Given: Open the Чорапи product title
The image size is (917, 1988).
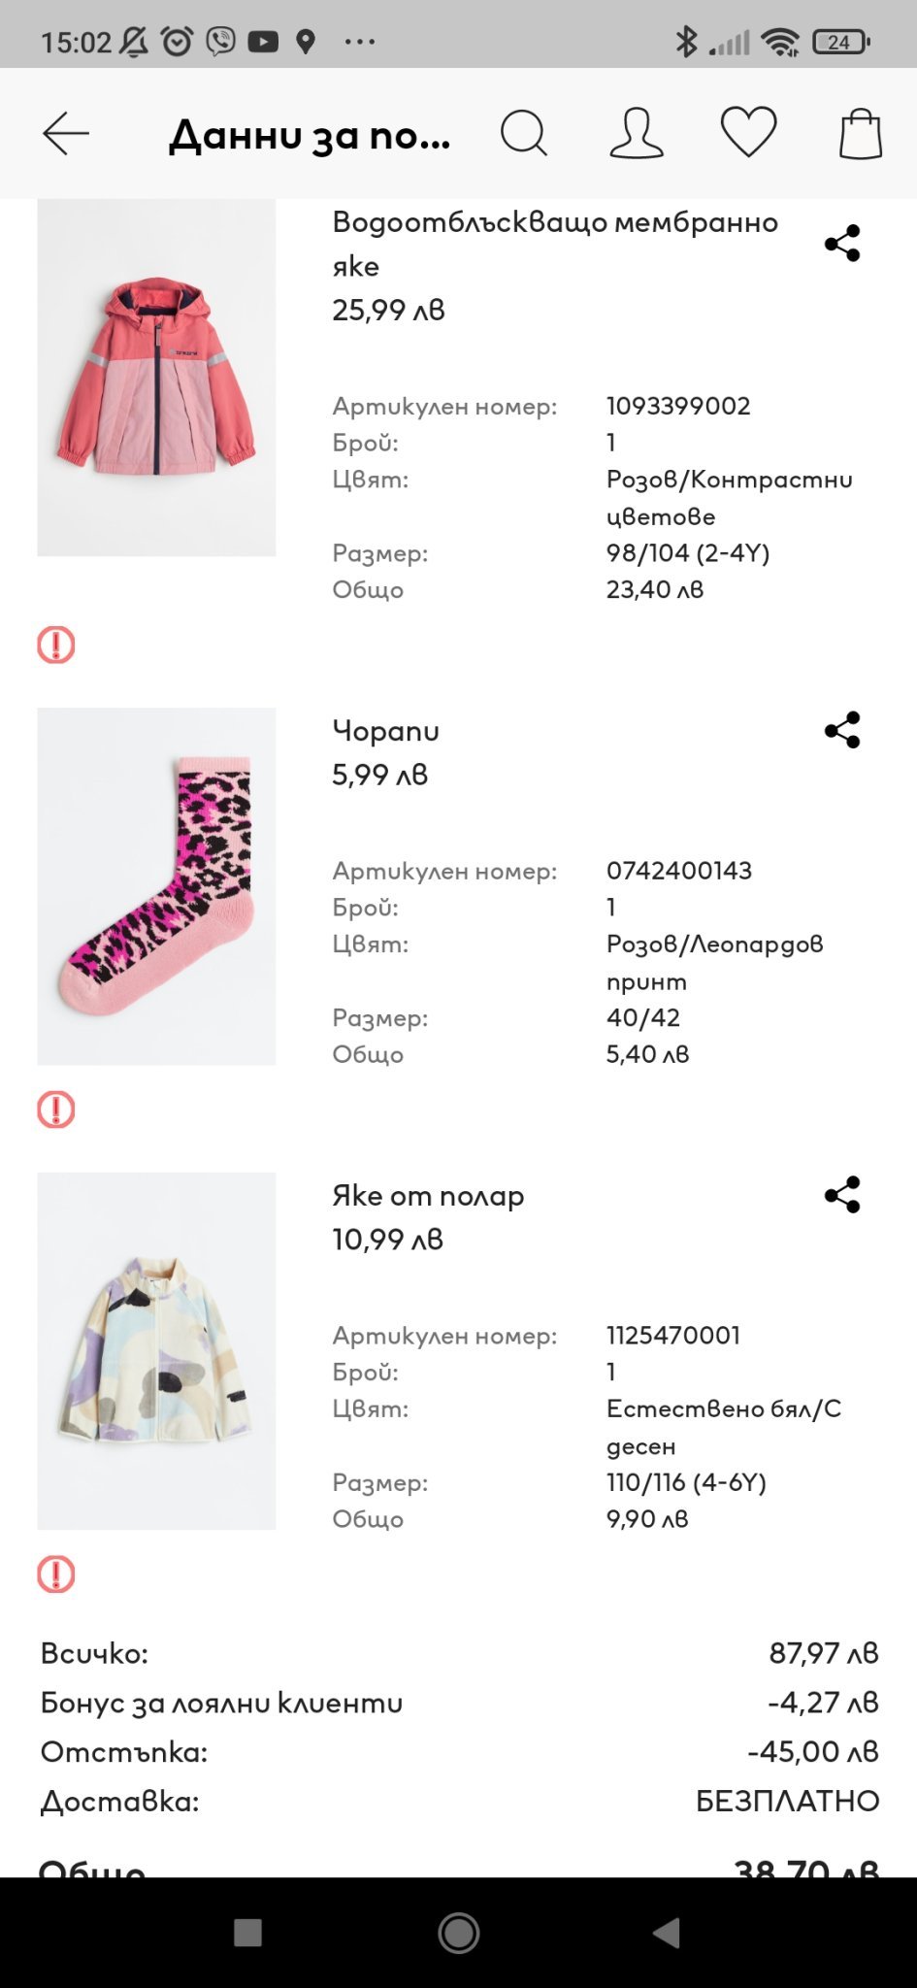Looking at the screenshot, I should 385,731.
